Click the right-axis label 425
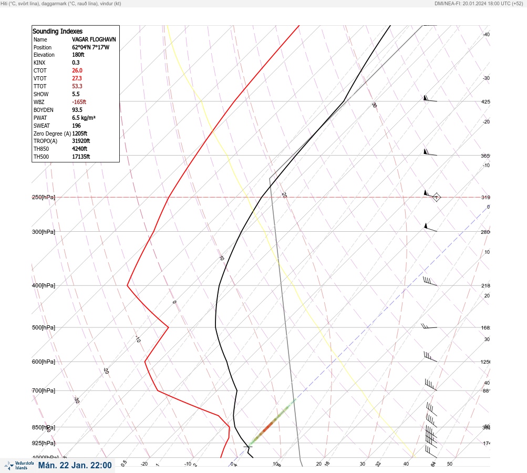 point(485,101)
